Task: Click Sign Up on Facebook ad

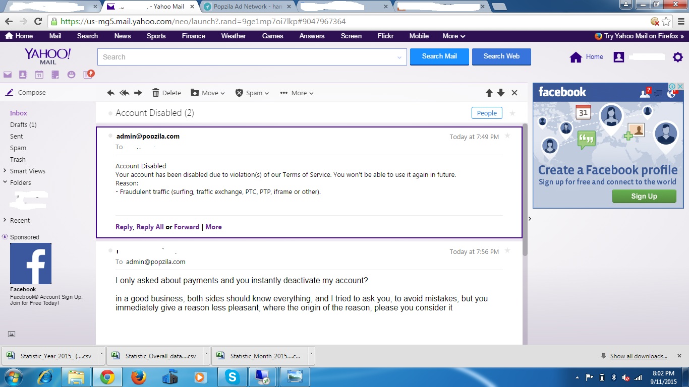Action: tap(644, 196)
